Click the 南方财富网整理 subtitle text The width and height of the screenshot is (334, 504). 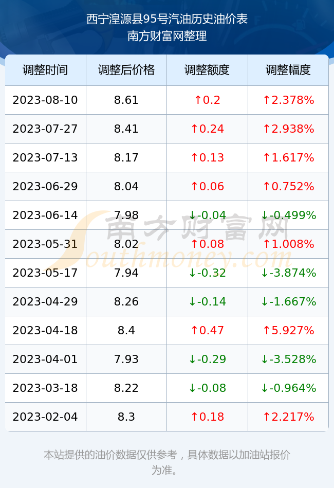tap(167, 36)
